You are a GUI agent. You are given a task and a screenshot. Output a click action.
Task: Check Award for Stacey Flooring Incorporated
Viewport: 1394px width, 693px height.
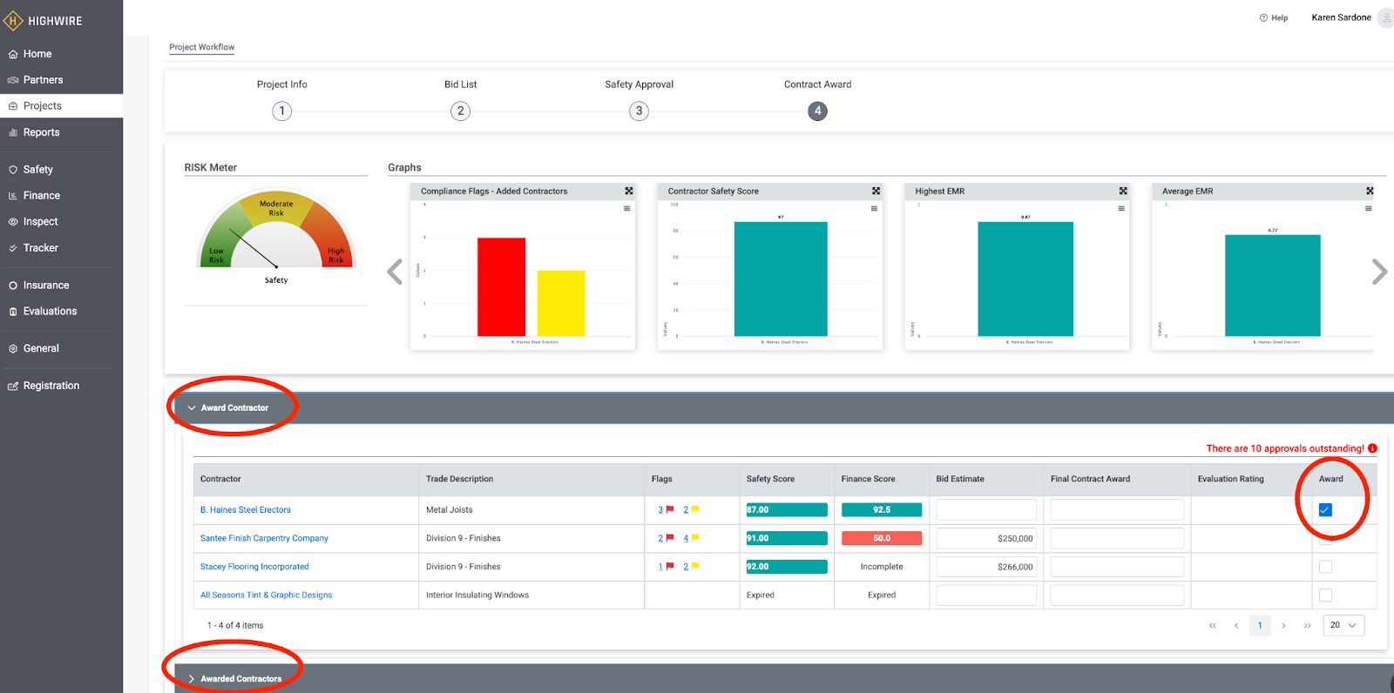coord(1325,567)
